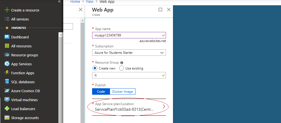
Task: Select the Create new radio button
Action: [x=95, y=68]
